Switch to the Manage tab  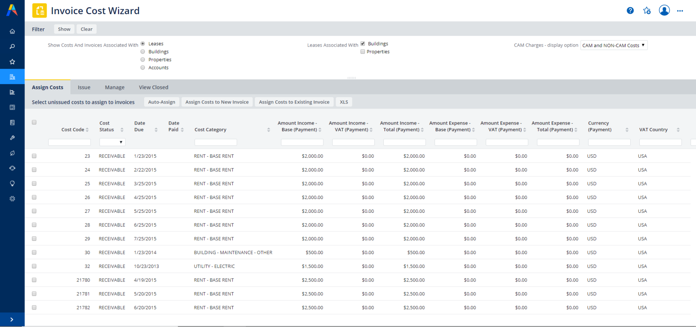pos(115,87)
